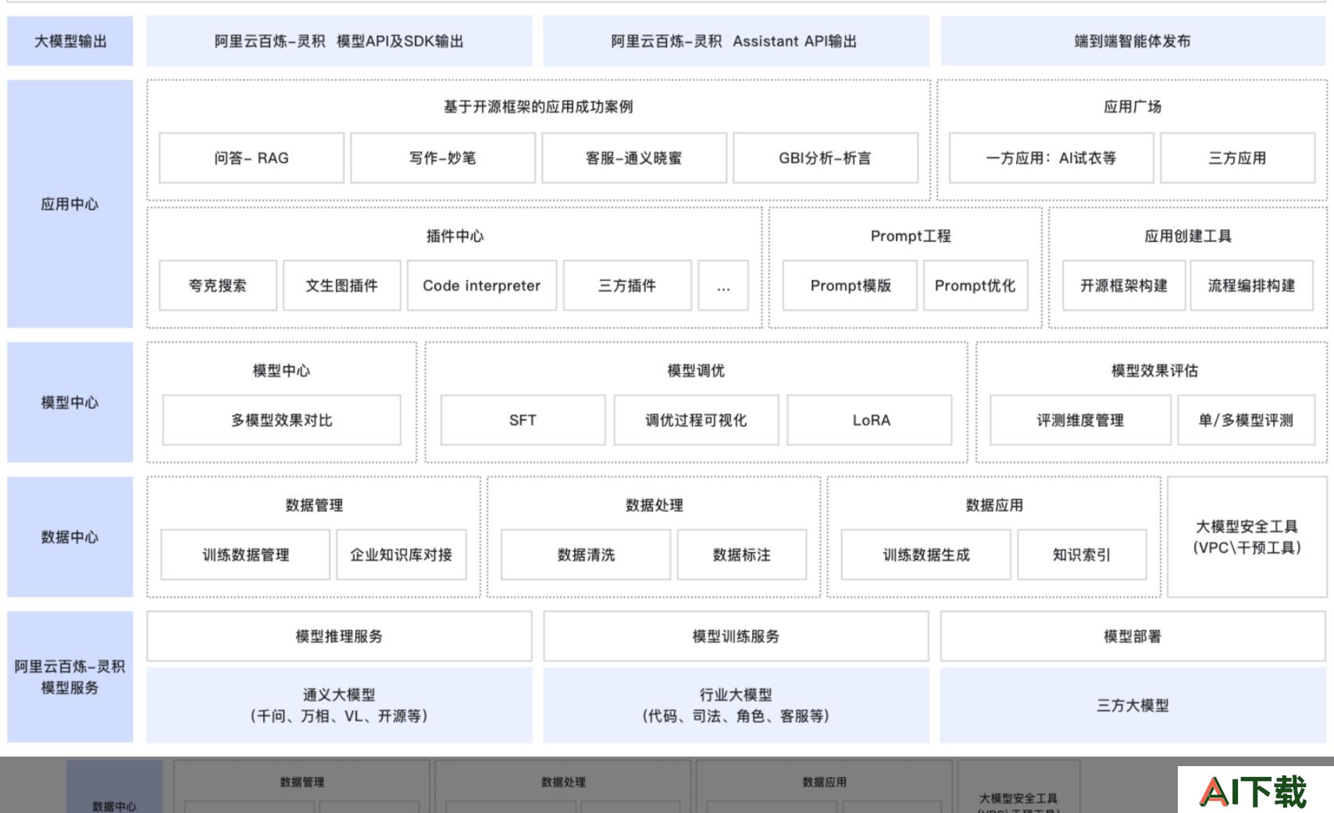Click the 流程编排构建 box

(1252, 286)
